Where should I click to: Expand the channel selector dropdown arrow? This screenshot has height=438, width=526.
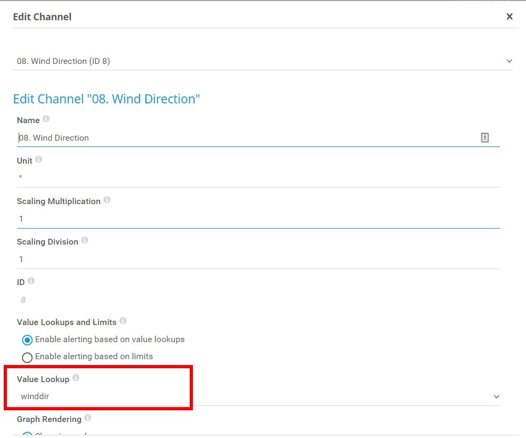[x=509, y=61]
